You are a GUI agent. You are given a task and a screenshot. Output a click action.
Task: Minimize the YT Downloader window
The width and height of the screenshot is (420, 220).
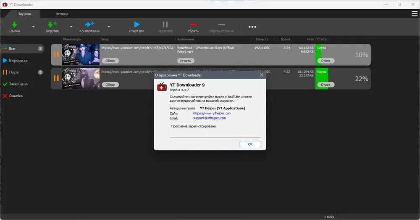(x=386, y=4)
